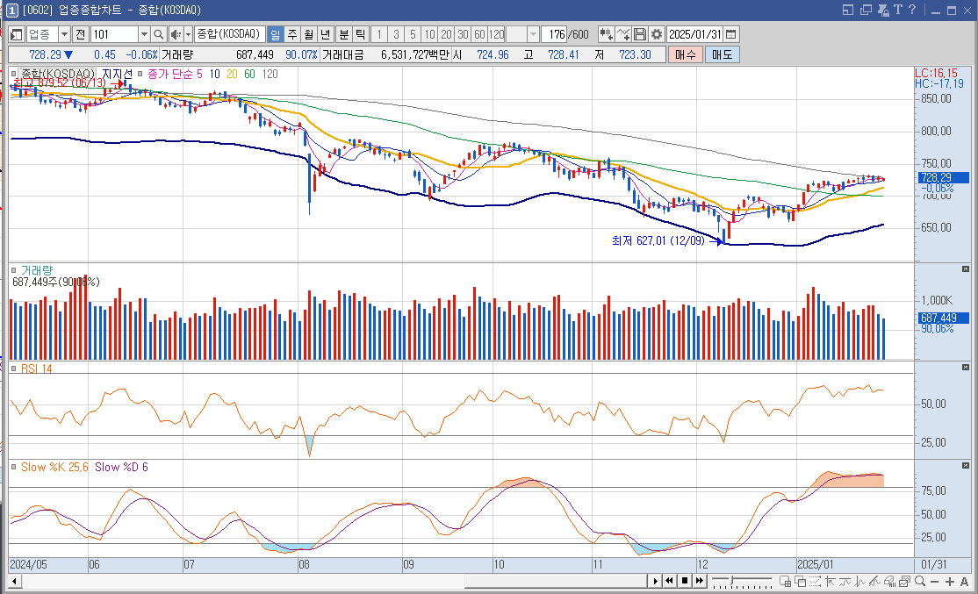Image resolution: width=978 pixels, height=594 pixels.
Task: Select the 틱 (tick) chart tab
Action: pyautogui.click(x=361, y=34)
